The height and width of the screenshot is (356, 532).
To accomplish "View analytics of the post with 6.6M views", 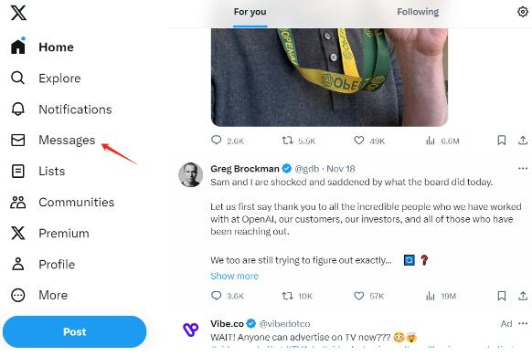I will (x=431, y=141).
